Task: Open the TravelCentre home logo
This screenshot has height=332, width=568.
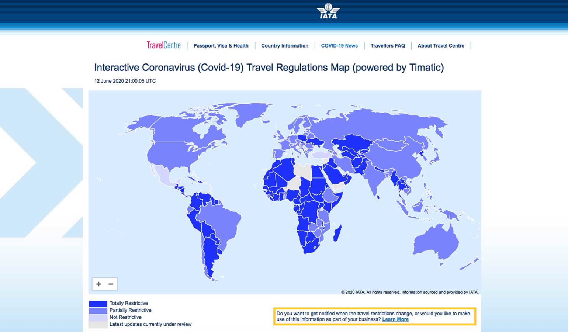Action: (x=163, y=45)
